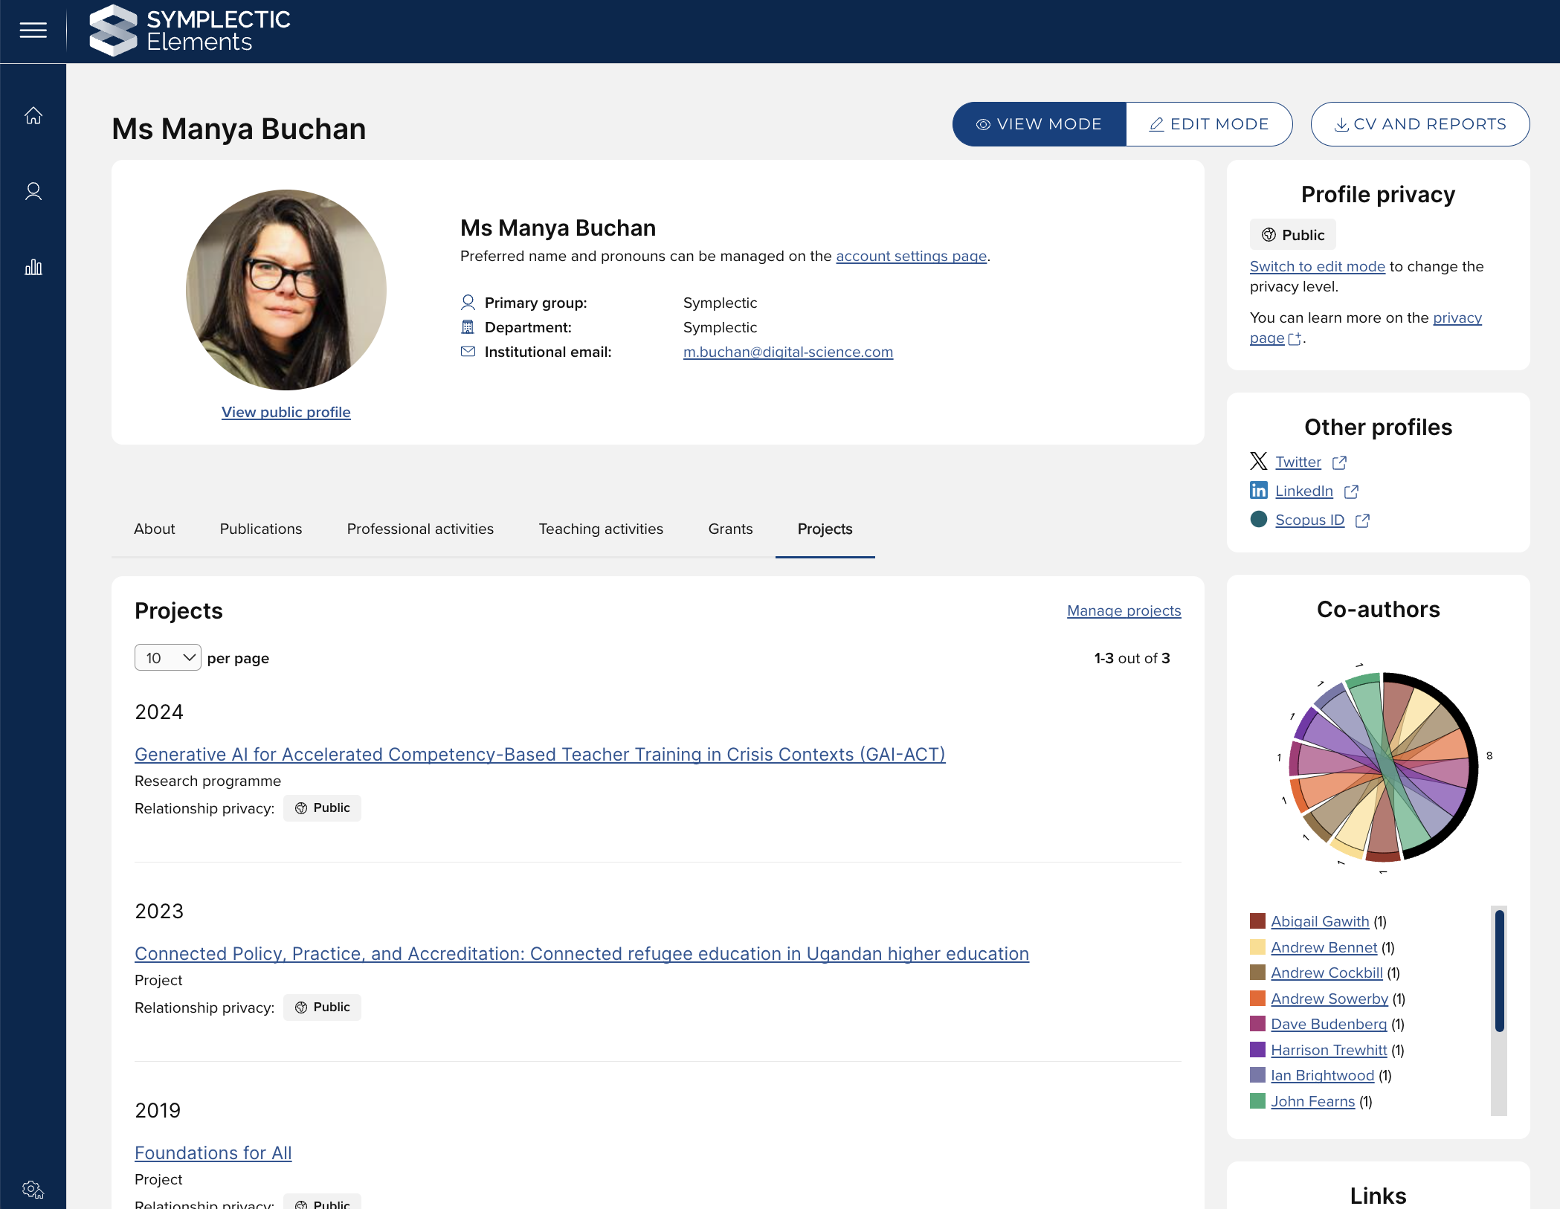Image resolution: width=1560 pixels, height=1209 pixels.
Task: Open LinkedIn external link icon
Action: coord(1351,491)
